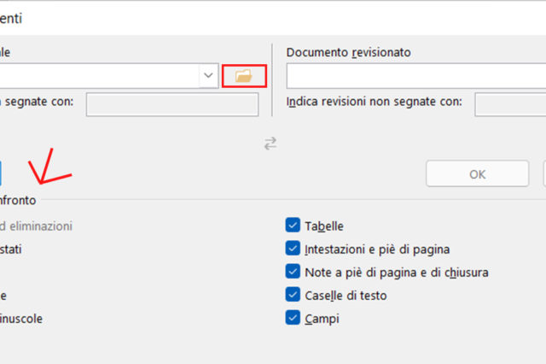Click the folder browse icon for original document
546x364 pixels.
click(244, 76)
